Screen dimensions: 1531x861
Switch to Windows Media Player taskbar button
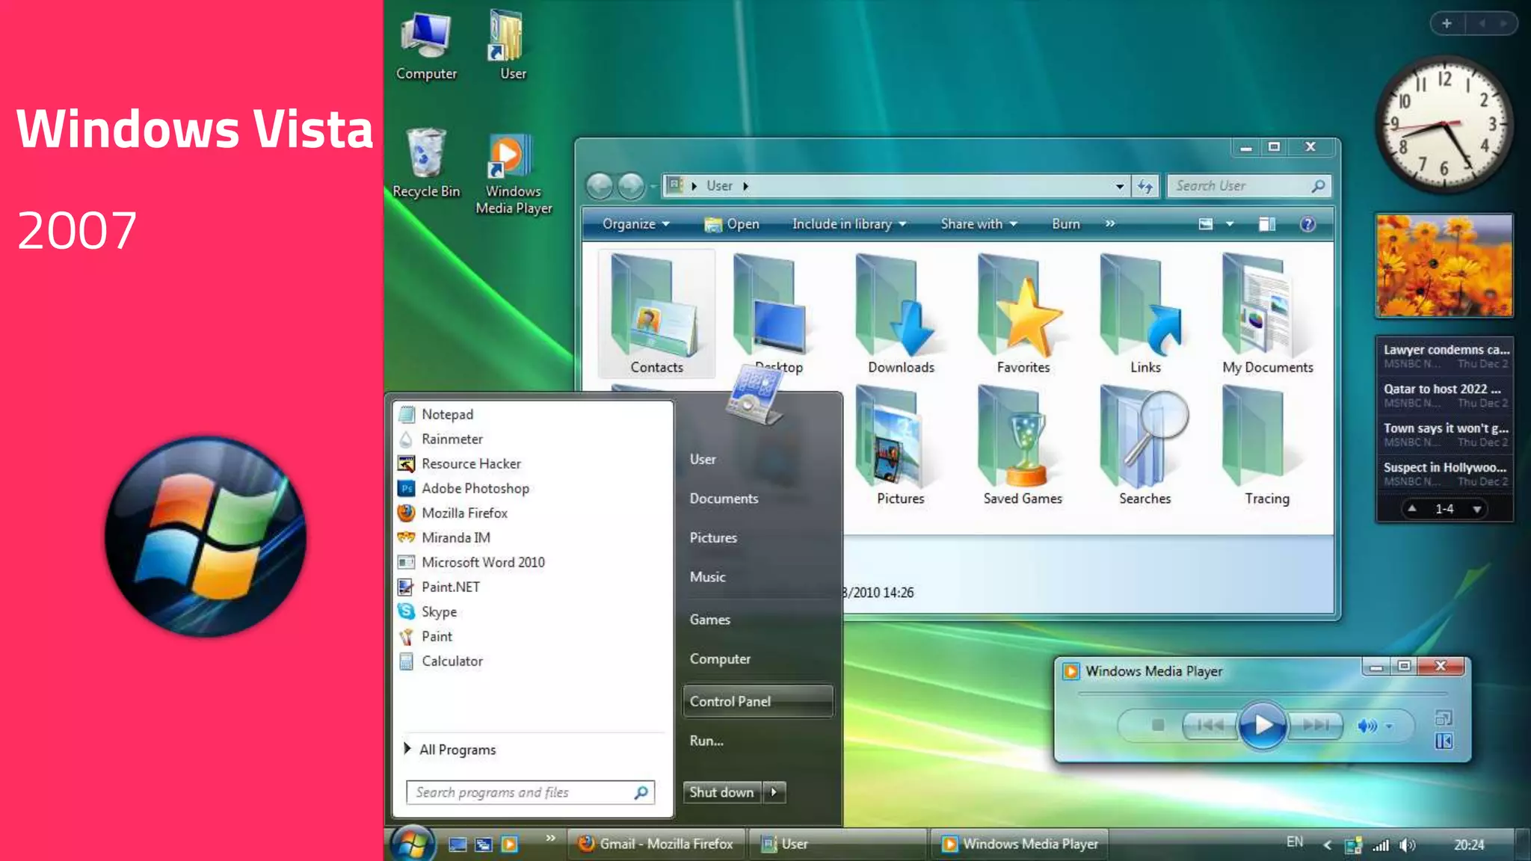(1019, 845)
